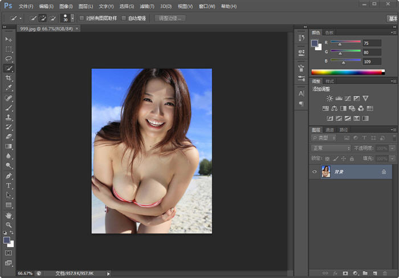Select the Spot Healing Brush tool

[x=9, y=98]
